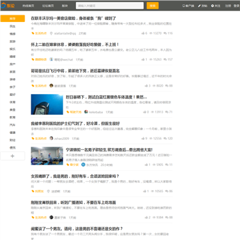Click the plus icon below sidebar categories
The image size is (240, 240).
[13, 156]
